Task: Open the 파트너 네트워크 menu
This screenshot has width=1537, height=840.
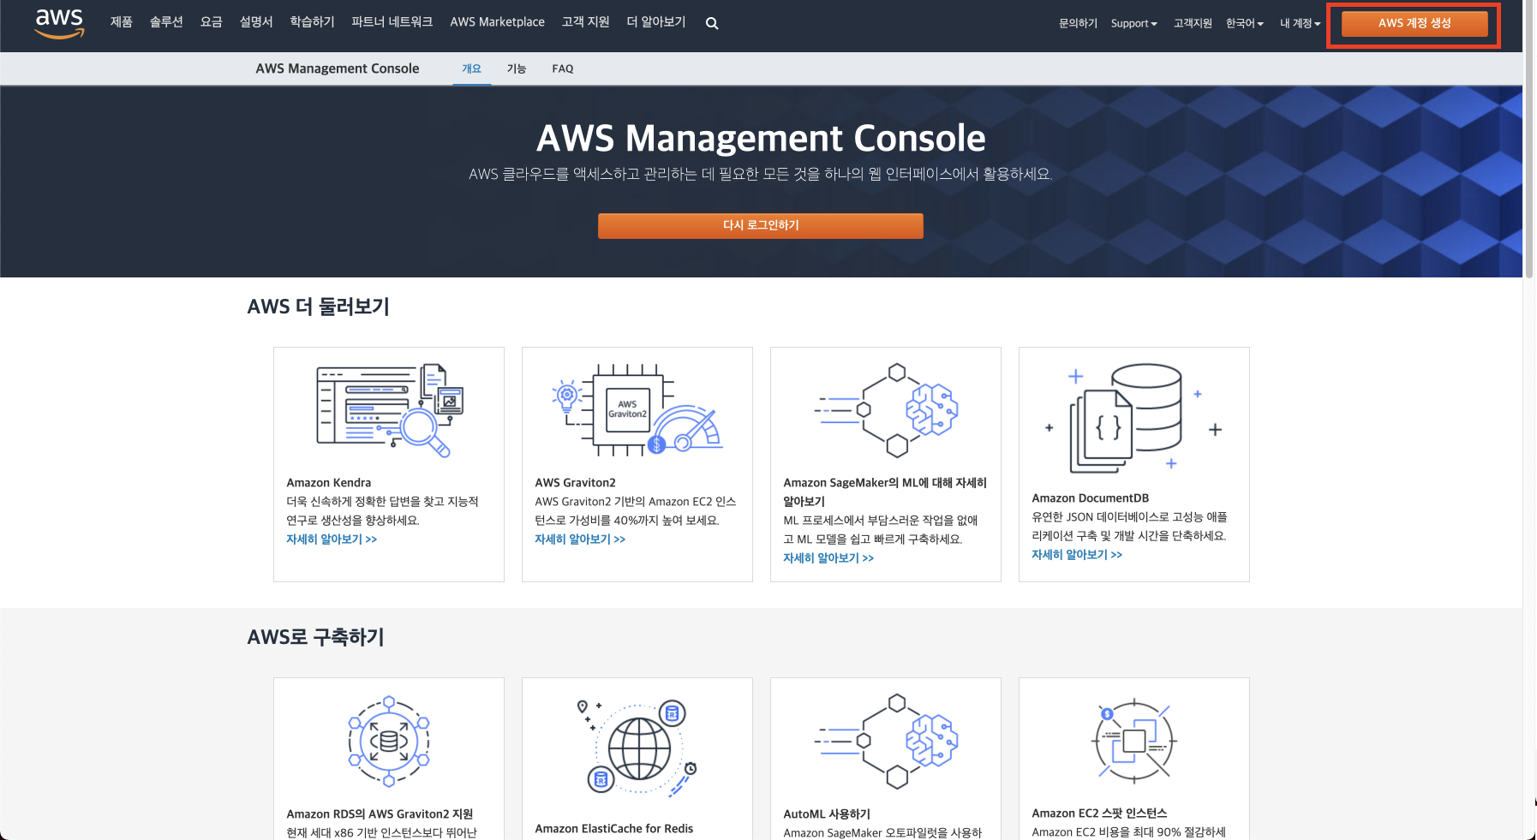Action: coord(392,22)
